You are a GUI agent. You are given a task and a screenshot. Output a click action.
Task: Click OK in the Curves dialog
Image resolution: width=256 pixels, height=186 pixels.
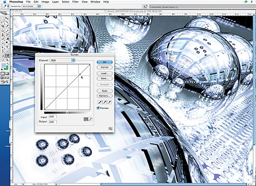[104, 62]
